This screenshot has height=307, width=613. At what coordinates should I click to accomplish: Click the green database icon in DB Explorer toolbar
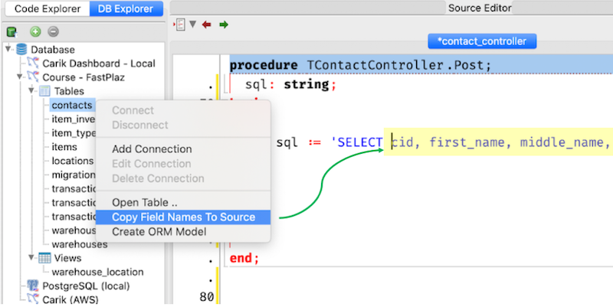pyautogui.click(x=11, y=31)
